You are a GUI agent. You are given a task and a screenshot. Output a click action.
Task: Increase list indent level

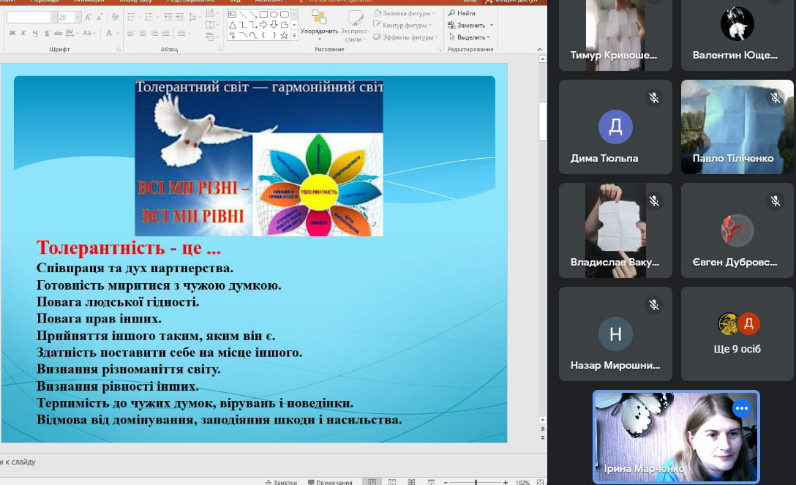pos(180,18)
